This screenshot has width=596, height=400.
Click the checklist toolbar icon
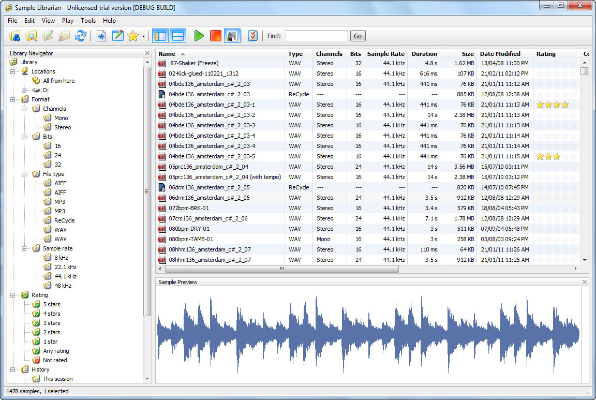click(253, 36)
